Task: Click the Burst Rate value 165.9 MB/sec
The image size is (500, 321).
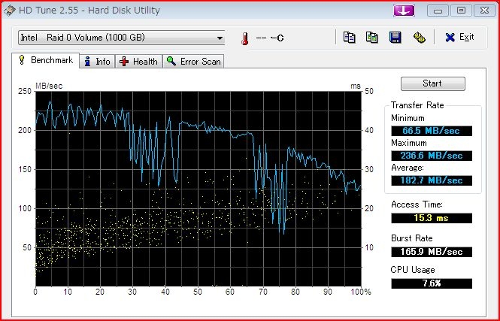Action: (432, 252)
